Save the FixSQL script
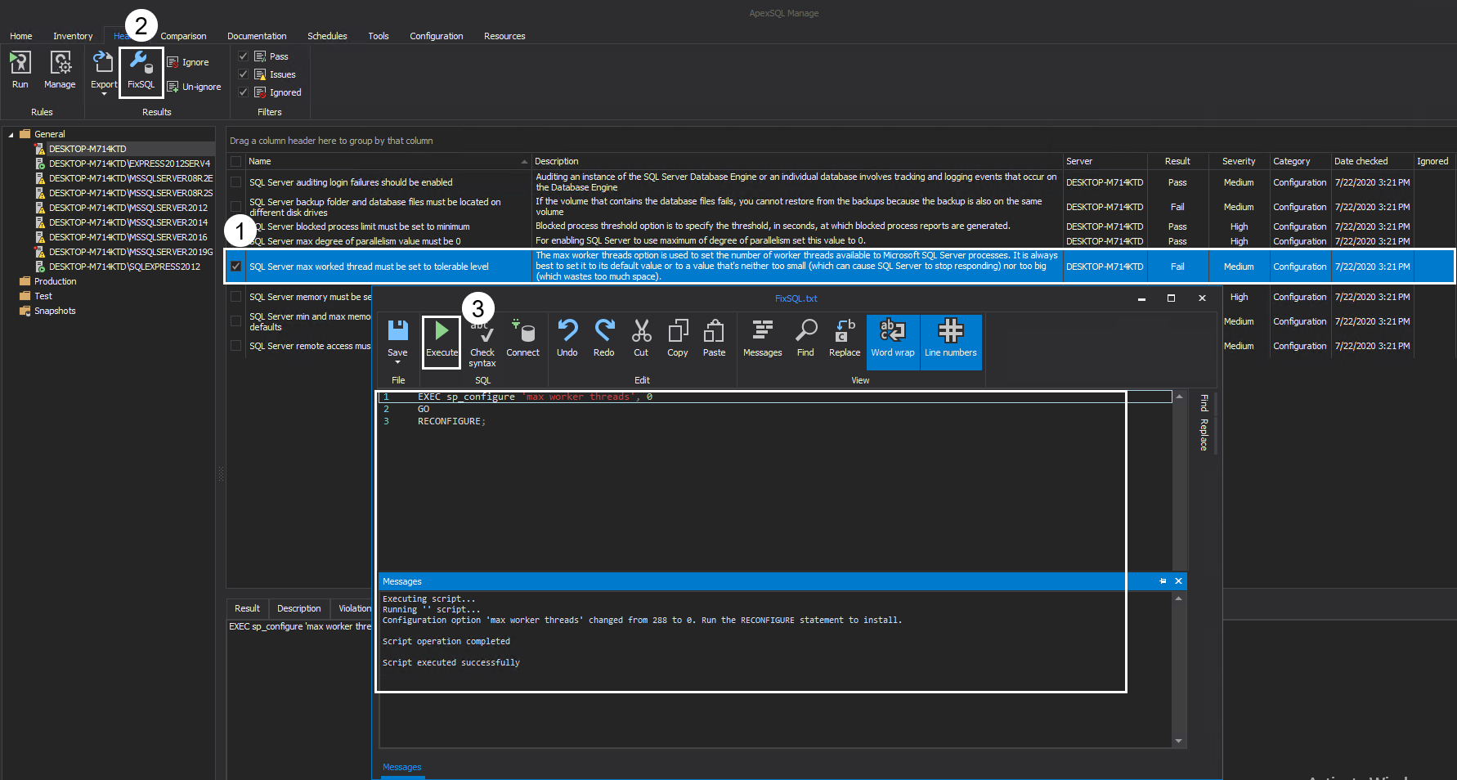Viewport: 1457px width, 780px height. (397, 338)
